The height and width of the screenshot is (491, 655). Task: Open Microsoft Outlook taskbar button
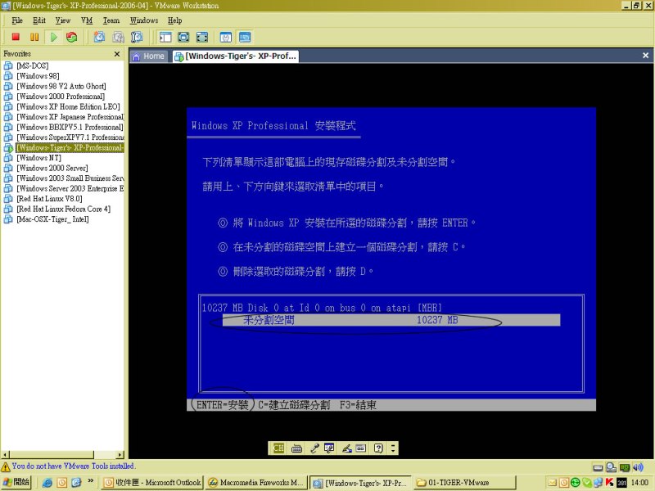pyautogui.click(x=152, y=483)
